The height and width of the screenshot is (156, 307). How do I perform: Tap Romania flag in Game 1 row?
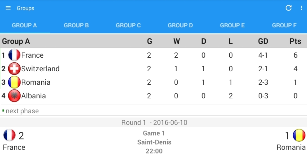point(299,135)
